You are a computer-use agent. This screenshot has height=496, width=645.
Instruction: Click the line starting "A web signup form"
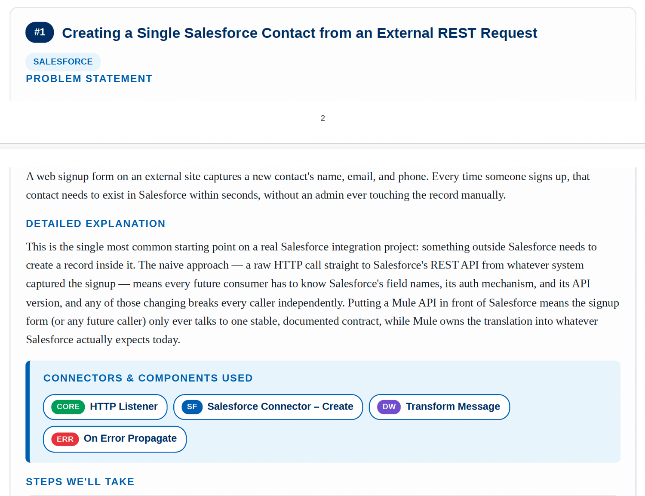point(307,176)
